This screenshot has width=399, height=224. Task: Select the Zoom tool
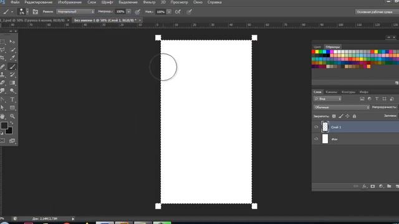[x=12, y=116]
